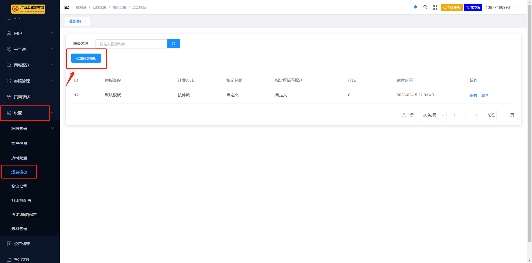Collapse sidebar with hamburger menu icon
Viewport: 532px width, 263px height.
(67, 7)
